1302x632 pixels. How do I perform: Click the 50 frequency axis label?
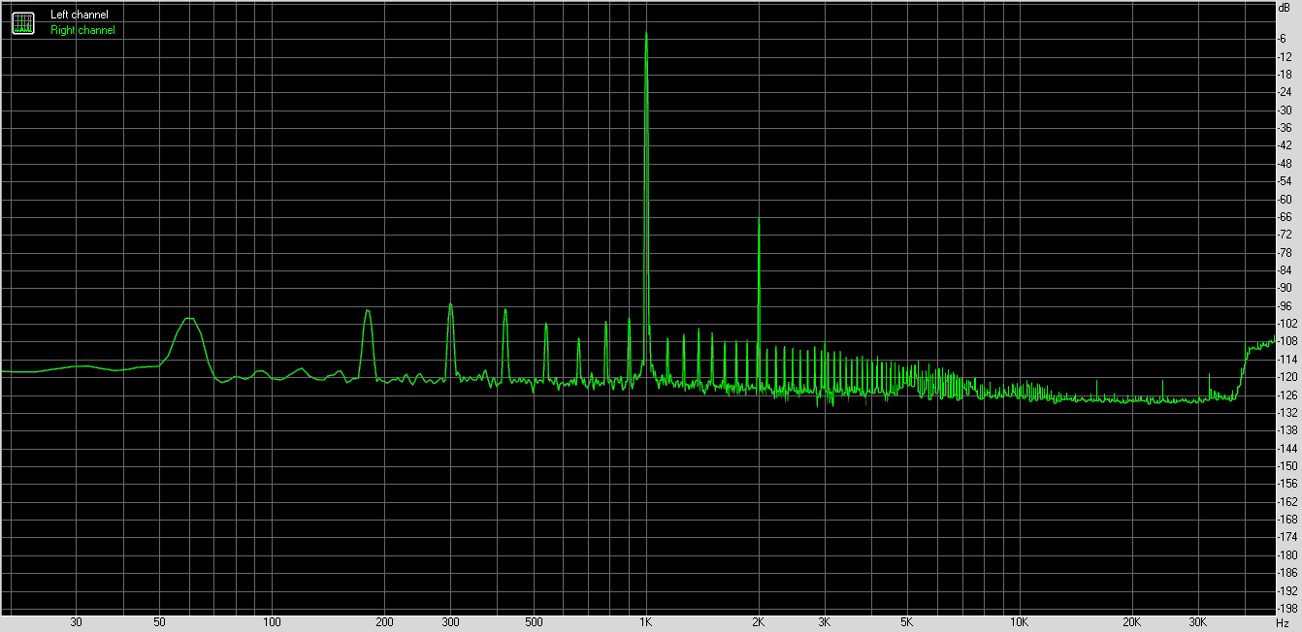tap(159, 622)
